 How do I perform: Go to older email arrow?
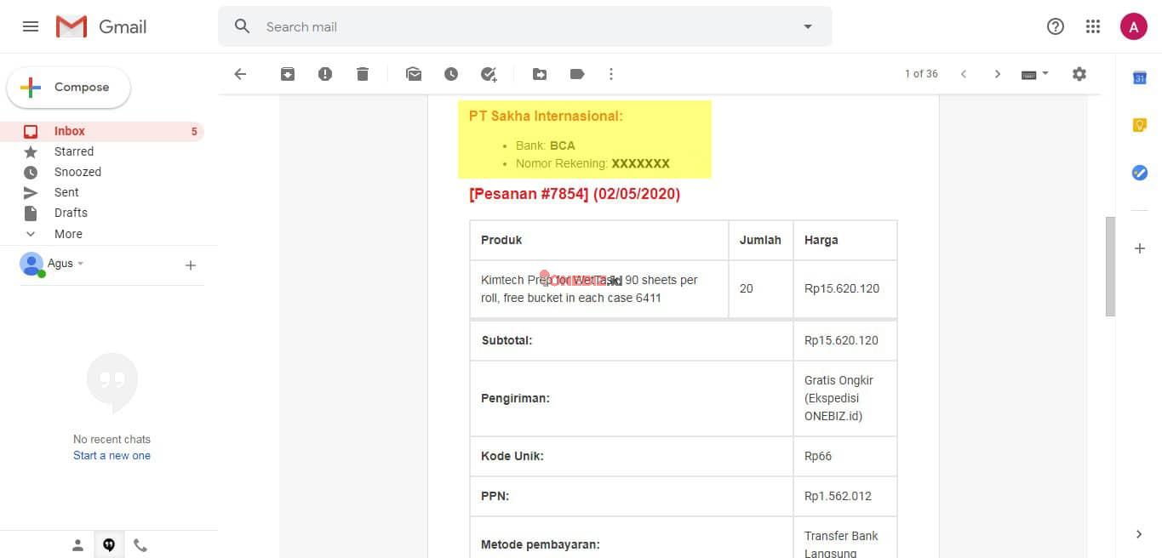[x=998, y=74]
